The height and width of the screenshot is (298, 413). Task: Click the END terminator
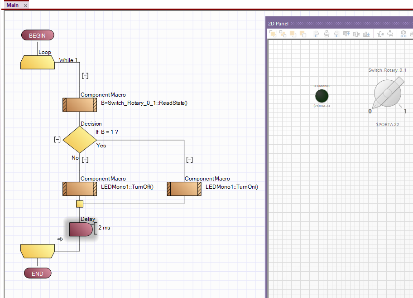(38, 274)
